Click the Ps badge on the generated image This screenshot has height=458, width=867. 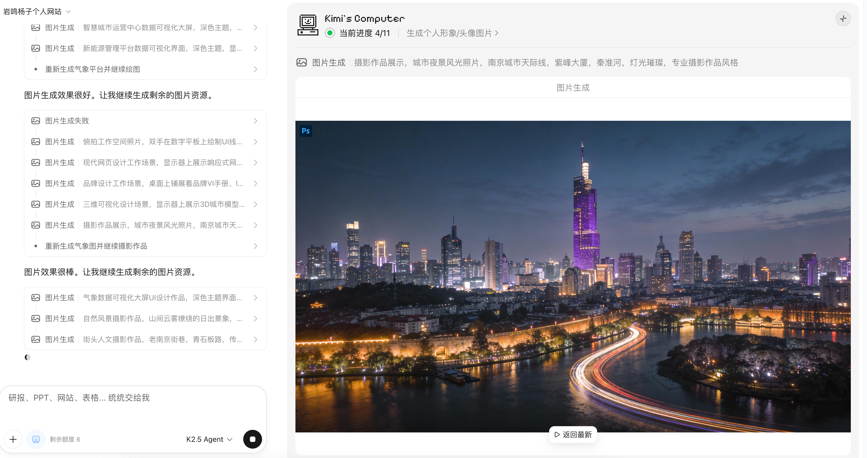pyautogui.click(x=306, y=131)
